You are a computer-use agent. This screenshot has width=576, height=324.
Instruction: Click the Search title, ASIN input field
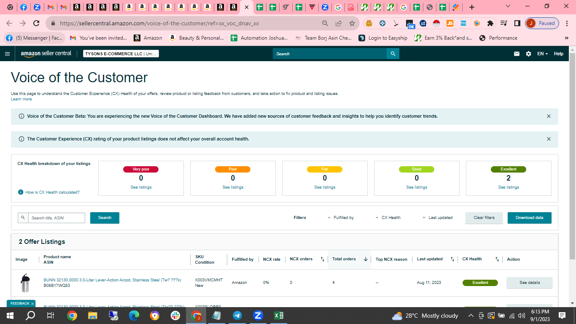coord(57,218)
